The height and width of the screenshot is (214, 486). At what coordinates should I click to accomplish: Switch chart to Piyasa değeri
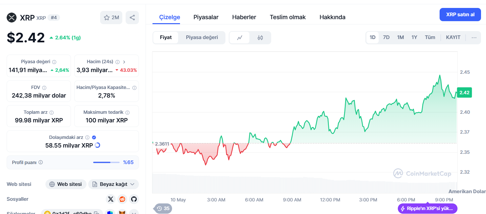pos(202,37)
